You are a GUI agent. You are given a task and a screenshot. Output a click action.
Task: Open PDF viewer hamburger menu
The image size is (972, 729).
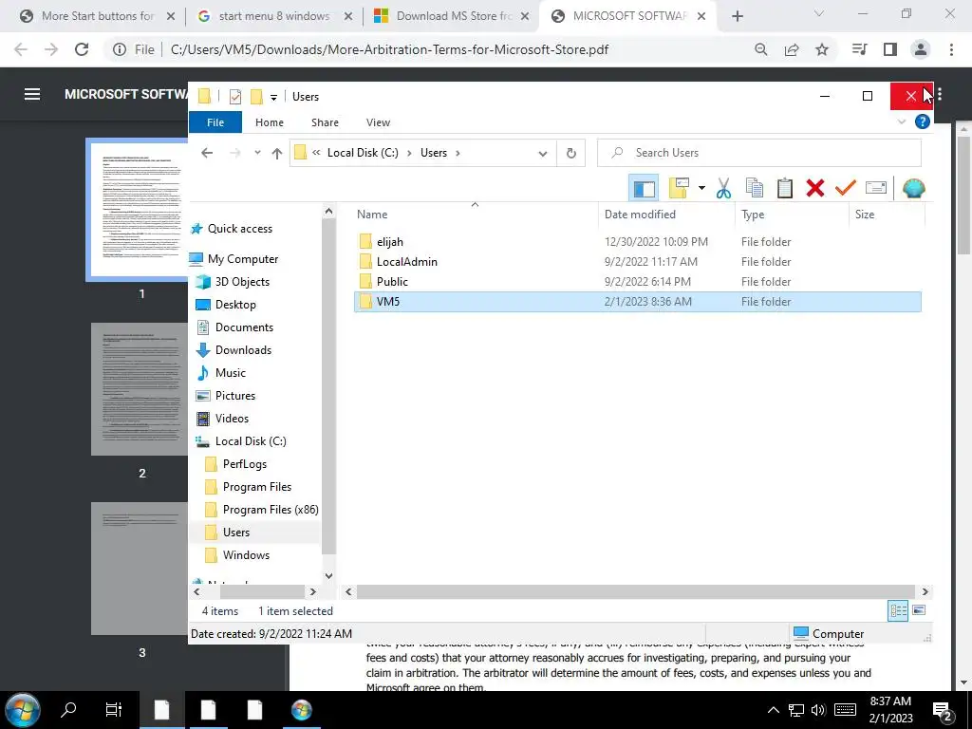32,94
